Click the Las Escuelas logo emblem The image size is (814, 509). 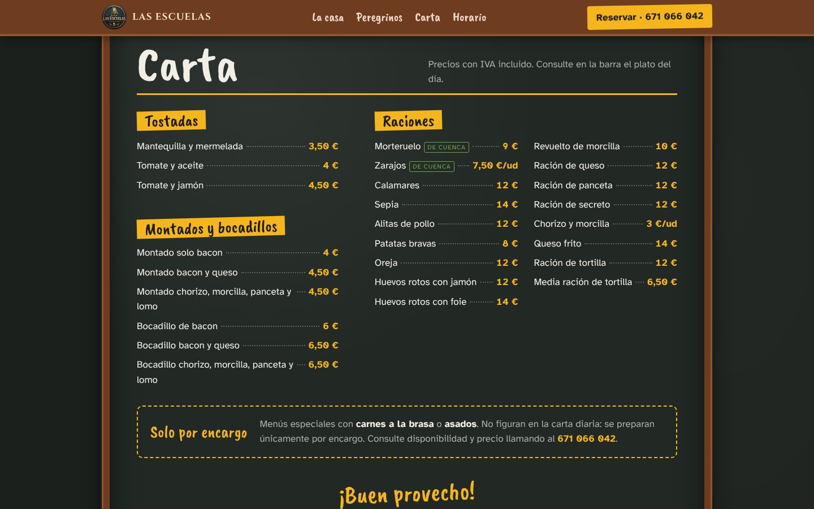114,17
